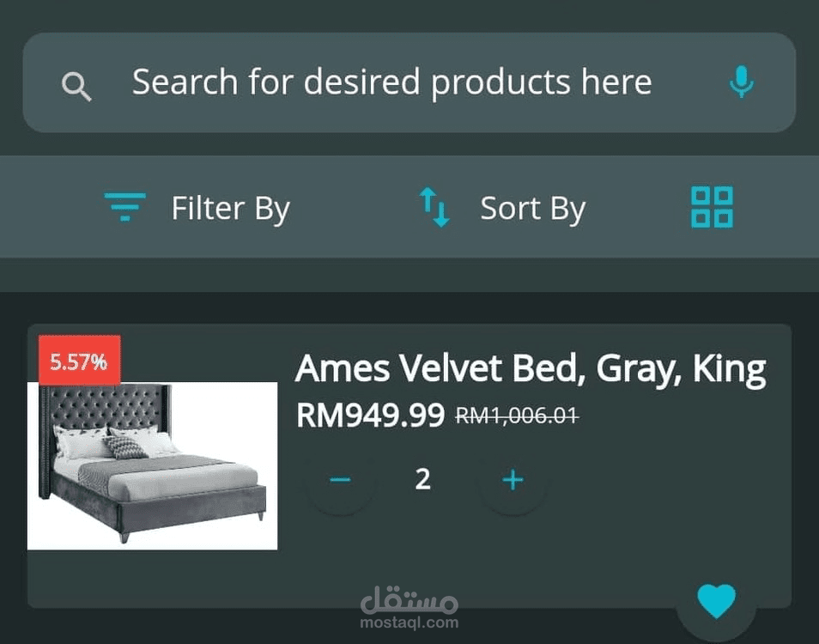Click the red 5.57% discount badge
Viewport: 819px width, 644px height.
pos(79,361)
